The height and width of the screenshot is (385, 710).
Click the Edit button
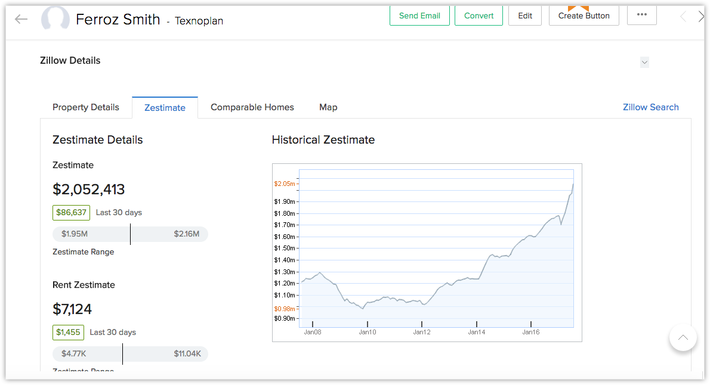point(525,16)
